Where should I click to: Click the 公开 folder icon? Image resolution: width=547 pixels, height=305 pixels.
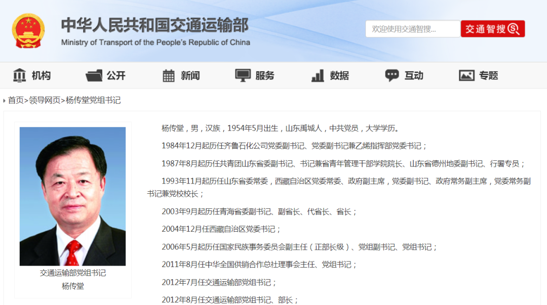pyautogui.click(x=94, y=75)
